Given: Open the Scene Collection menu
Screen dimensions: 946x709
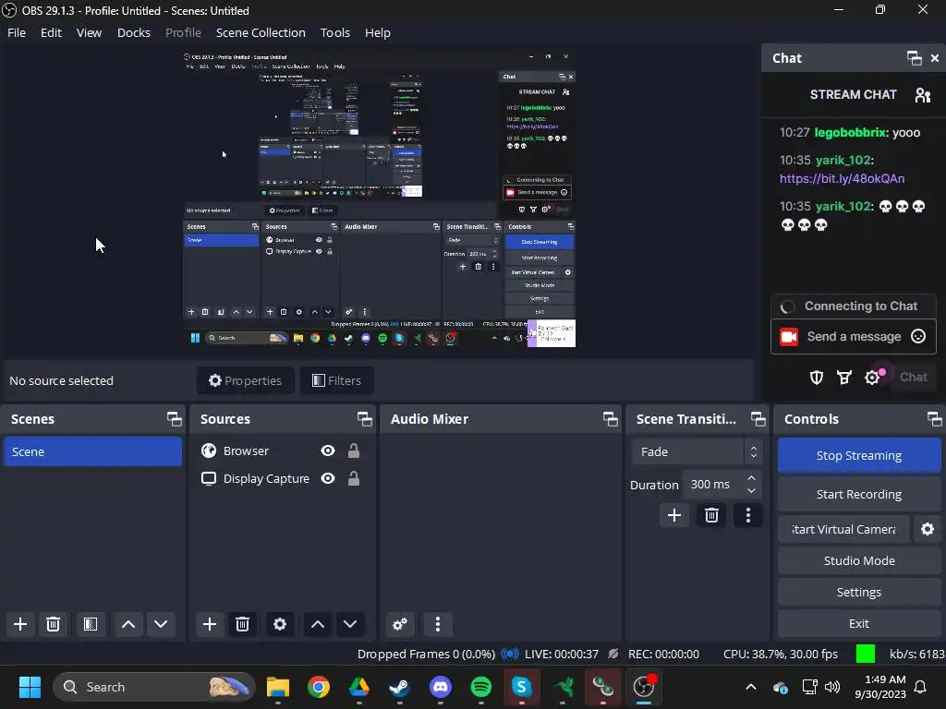Looking at the screenshot, I should coord(261,32).
